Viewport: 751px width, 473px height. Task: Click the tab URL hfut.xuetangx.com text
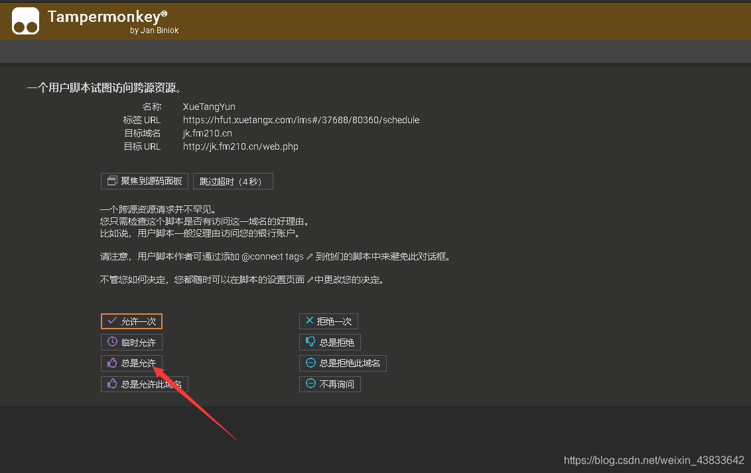(x=301, y=120)
